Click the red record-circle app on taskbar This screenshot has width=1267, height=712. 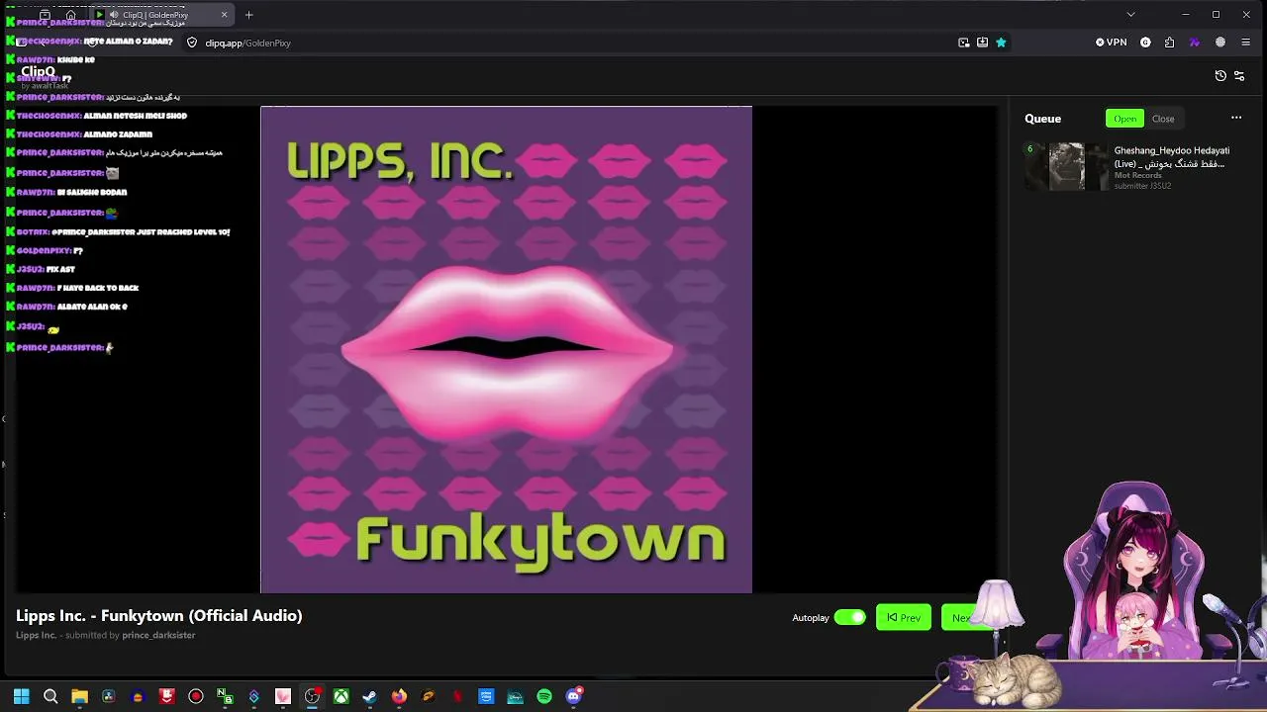(x=196, y=696)
